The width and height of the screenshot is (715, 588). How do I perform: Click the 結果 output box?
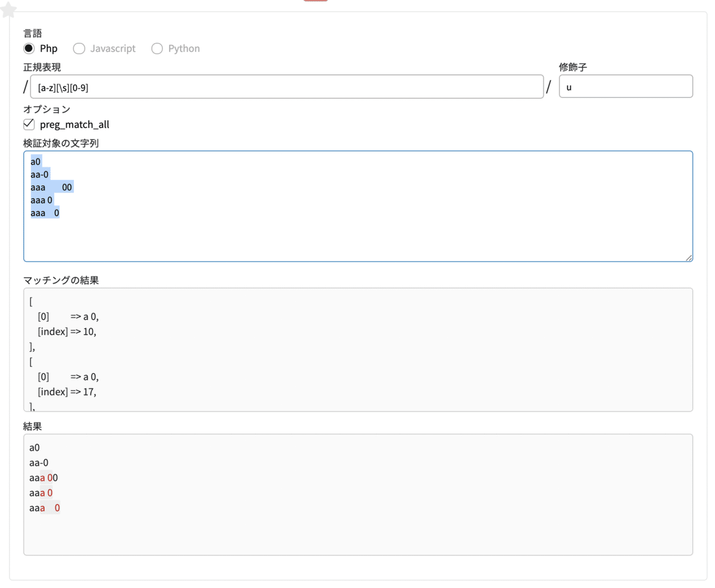358,495
